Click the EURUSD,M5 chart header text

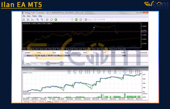(x=37, y=24)
